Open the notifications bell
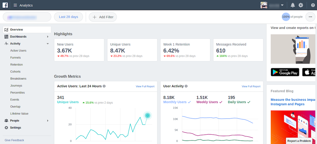317x144 pixels. [x=293, y=5]
